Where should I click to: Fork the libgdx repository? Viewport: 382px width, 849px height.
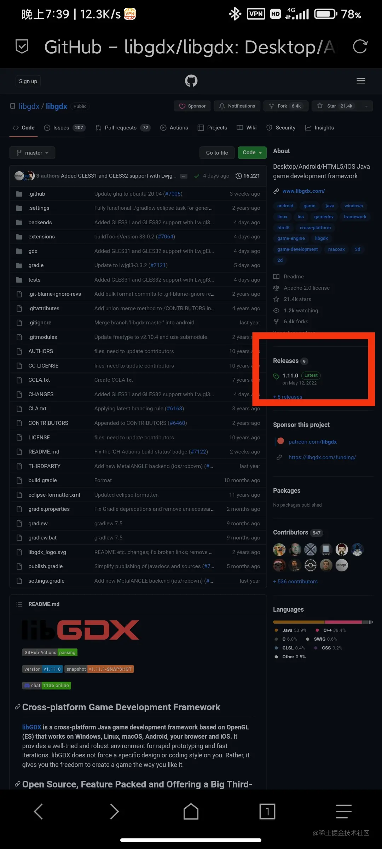point(285,106)
